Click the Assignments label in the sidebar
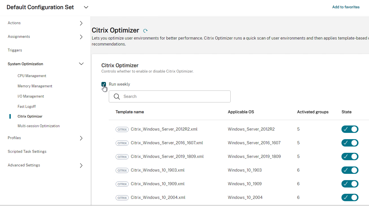369x208 pixels. (19, 37)
